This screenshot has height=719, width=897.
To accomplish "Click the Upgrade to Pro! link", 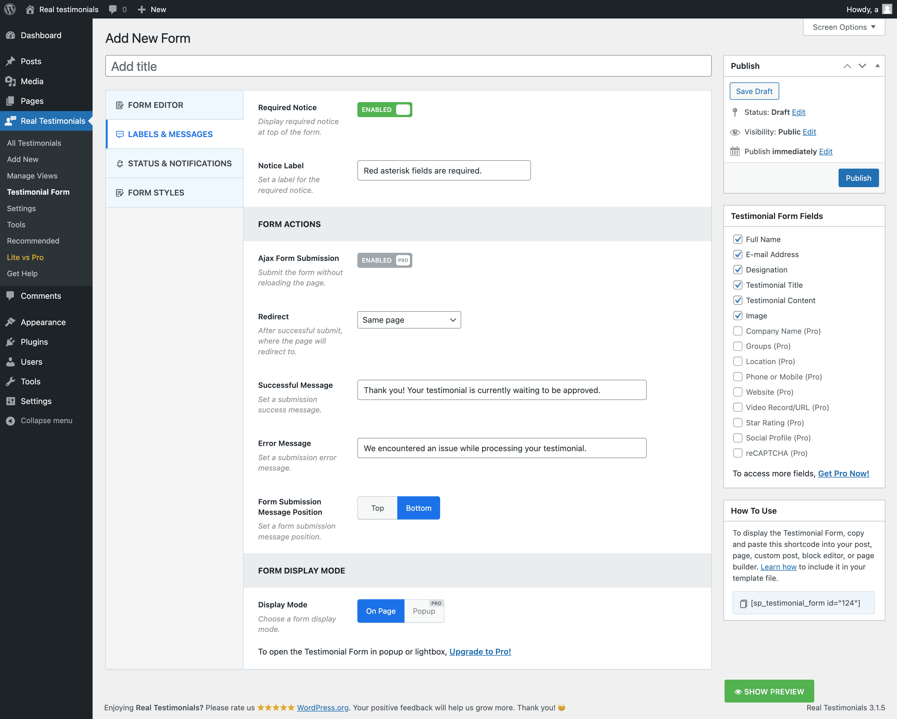I will tap(480, 652).
